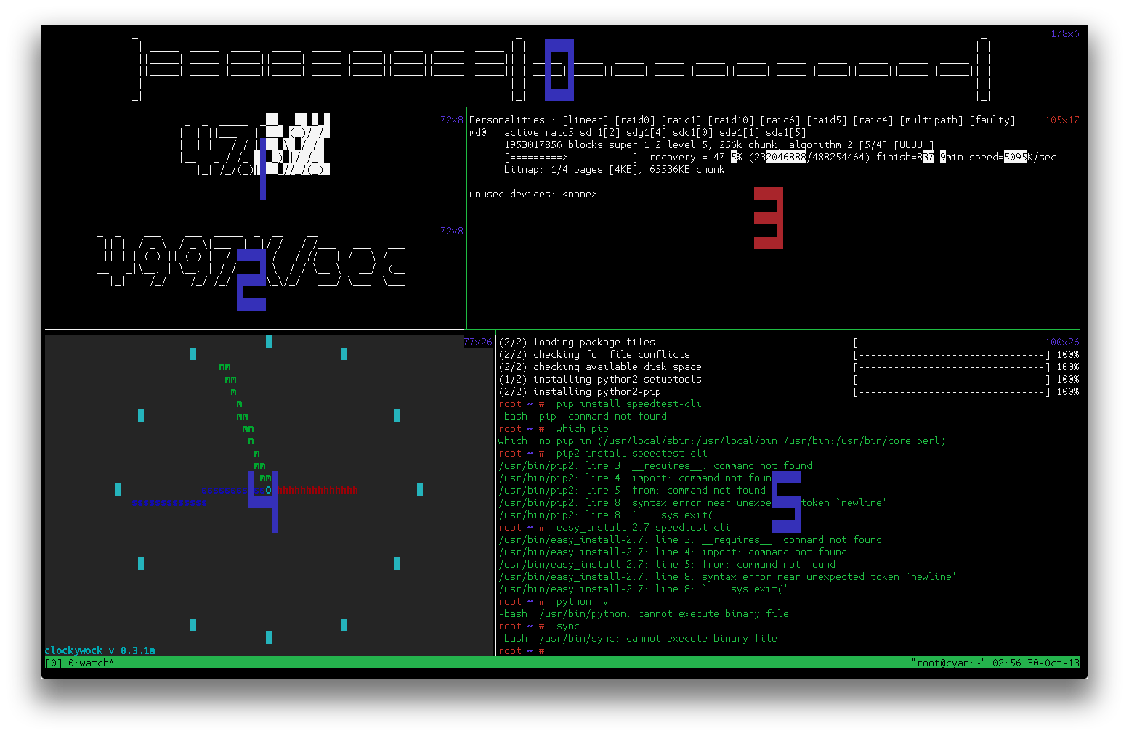Select the red pane number 3 indicator
1129x736 pixels.
pyautogui.click(x=769, y=218)
